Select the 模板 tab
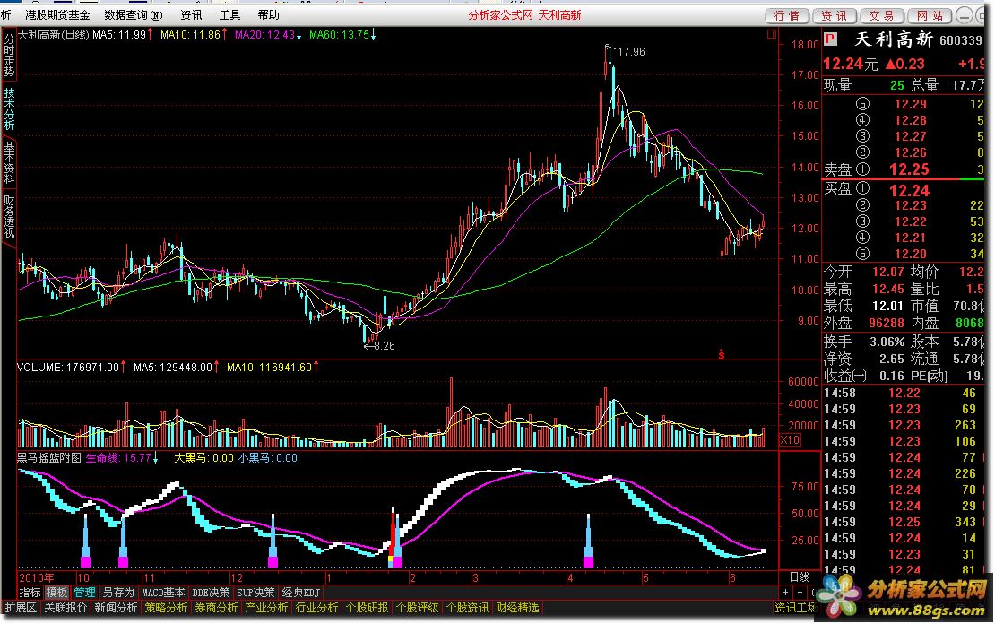The image size is (995, 624). click(x=57, y=593)
